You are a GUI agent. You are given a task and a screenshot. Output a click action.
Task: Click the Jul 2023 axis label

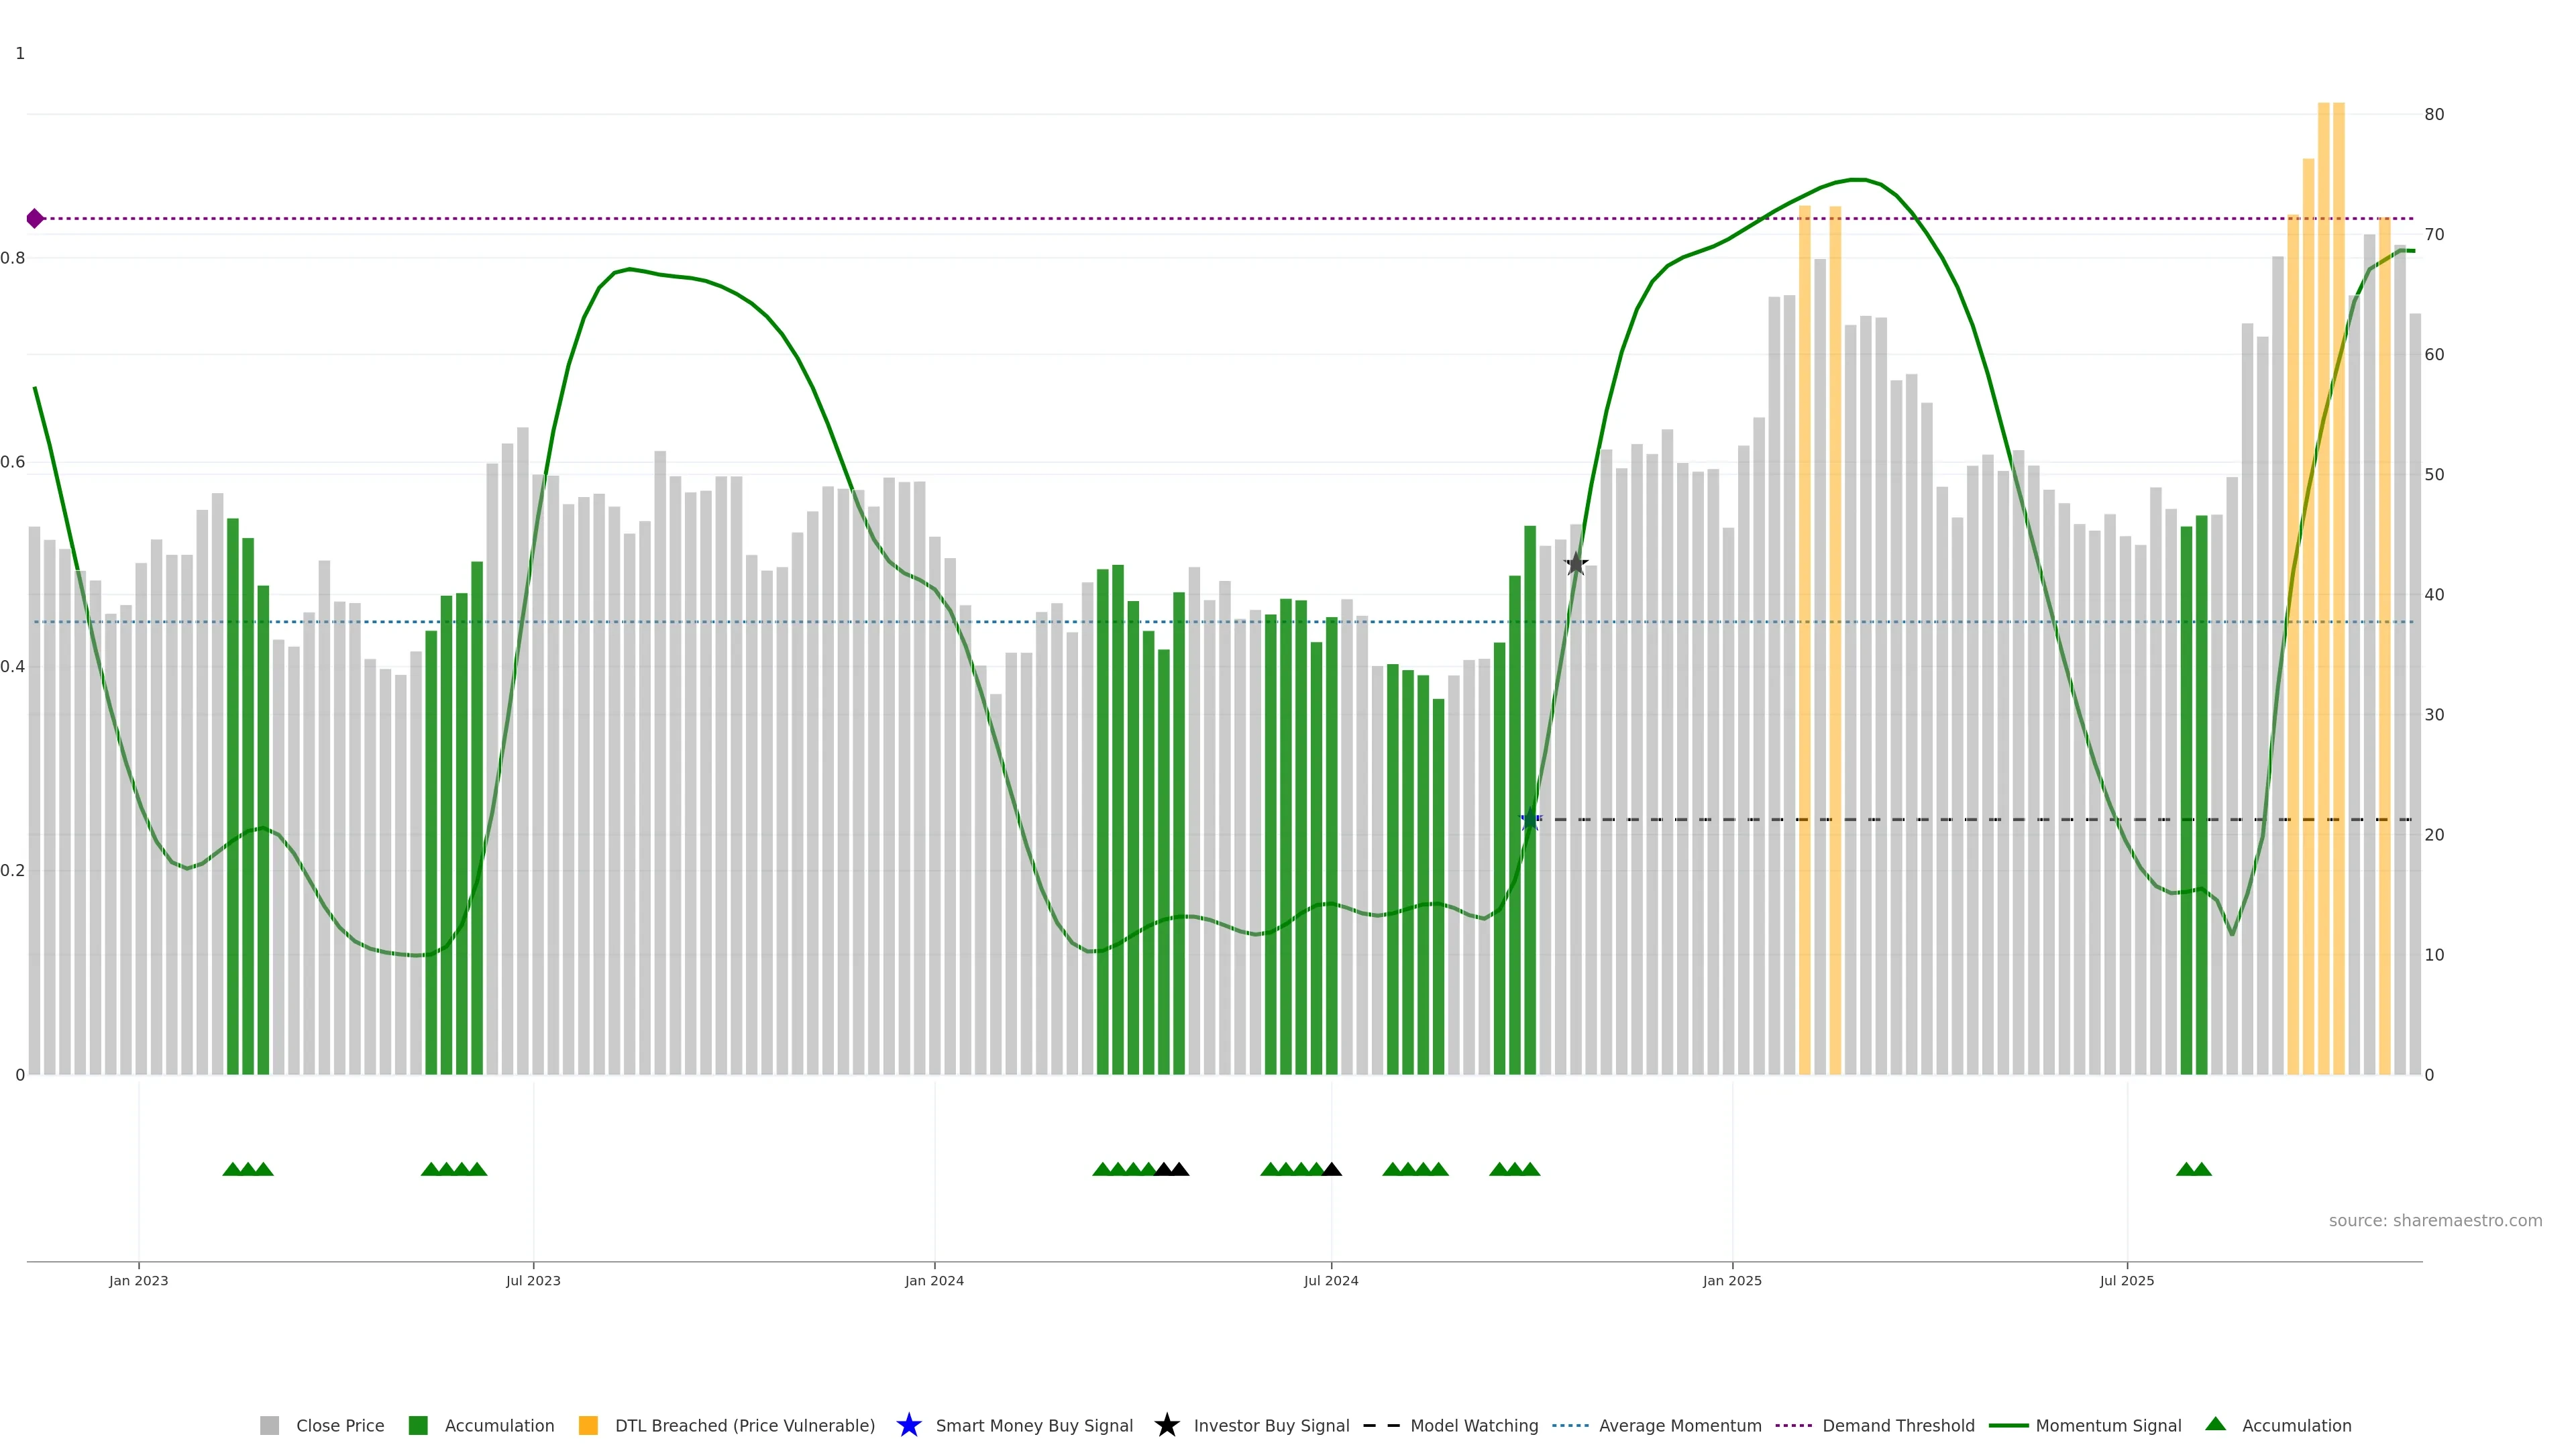point(533,1280)
